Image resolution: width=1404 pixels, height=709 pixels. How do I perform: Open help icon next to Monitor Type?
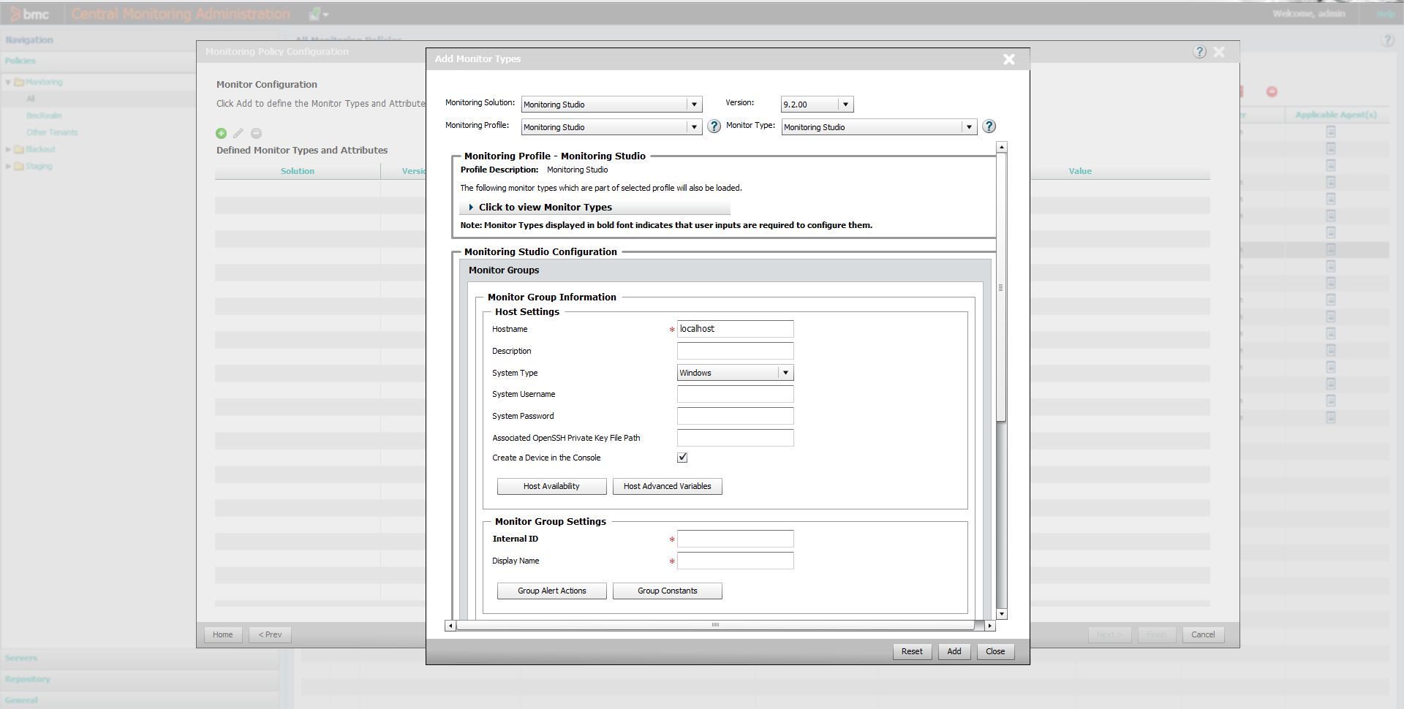coord(989,126)
